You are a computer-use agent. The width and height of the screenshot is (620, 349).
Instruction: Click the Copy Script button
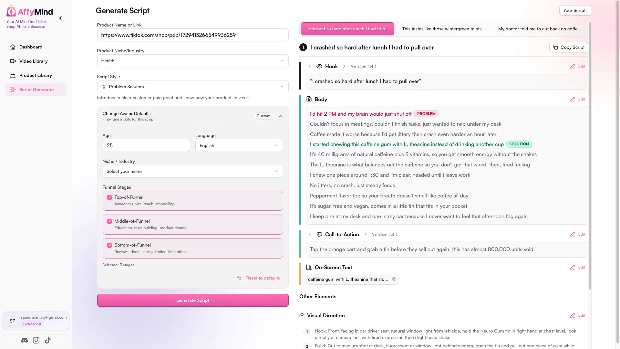pyautogui.click(x=569, y=47)
